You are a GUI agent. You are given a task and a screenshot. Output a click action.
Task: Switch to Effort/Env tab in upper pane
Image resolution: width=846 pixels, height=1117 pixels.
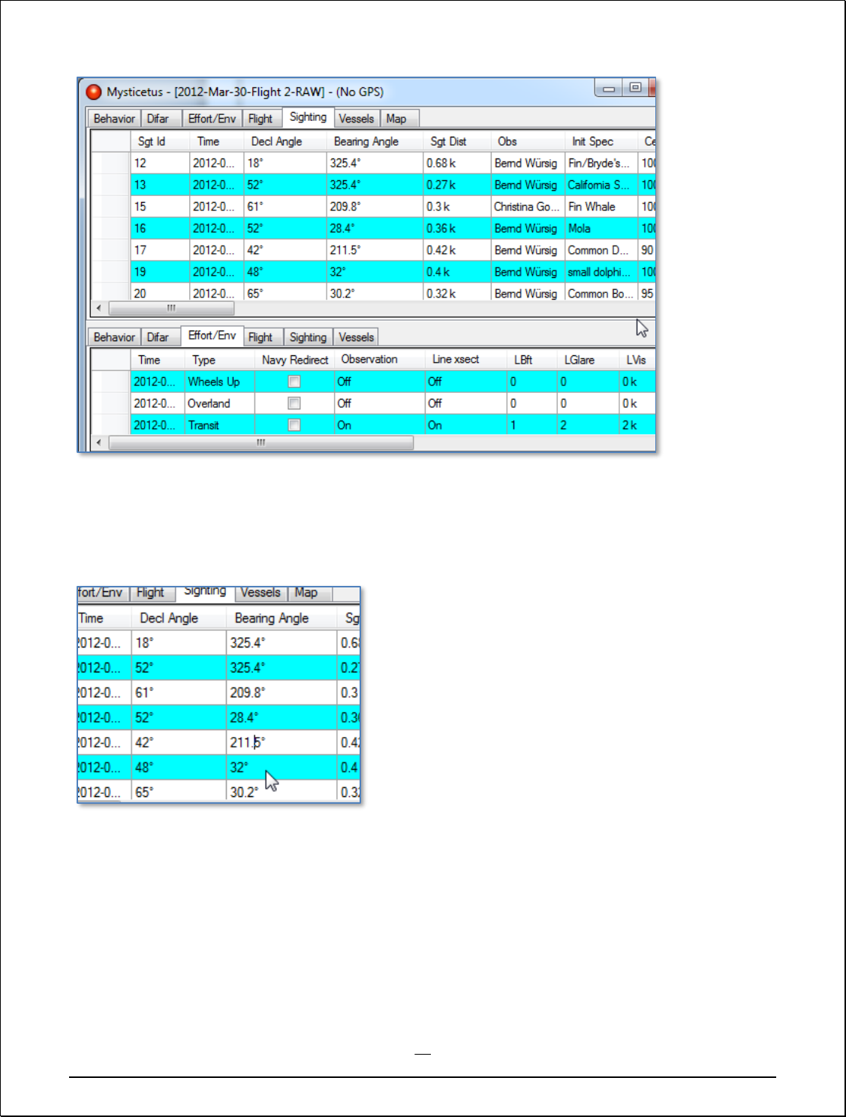[212, 119]
